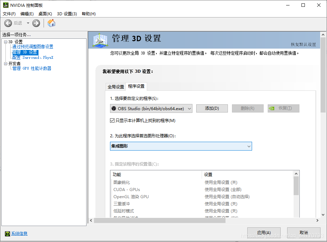Click 恢复默认设置 in the header

[x=303, y=45]
